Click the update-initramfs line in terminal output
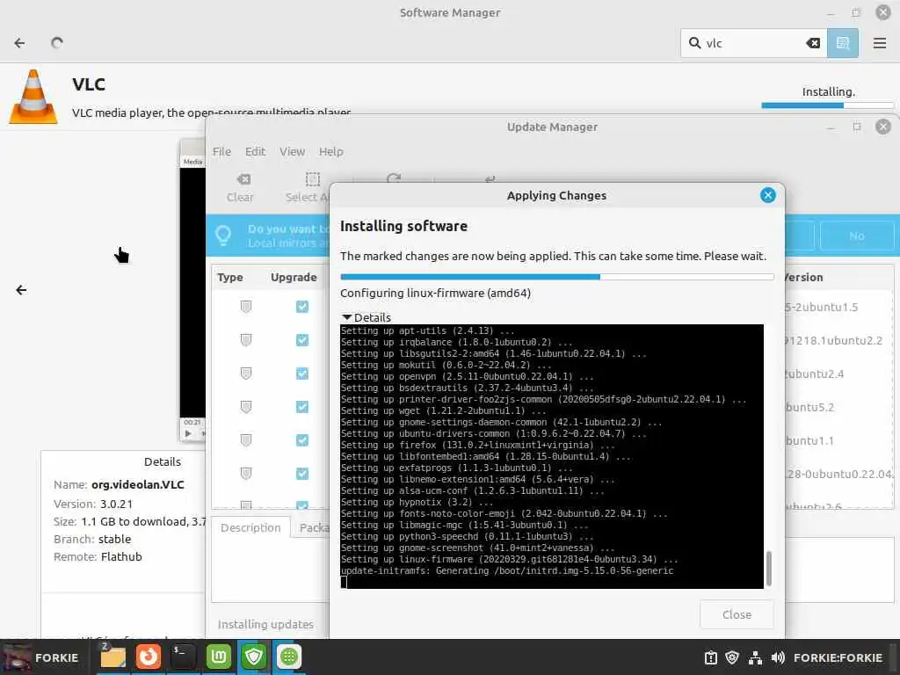 [x=507, y=570]
